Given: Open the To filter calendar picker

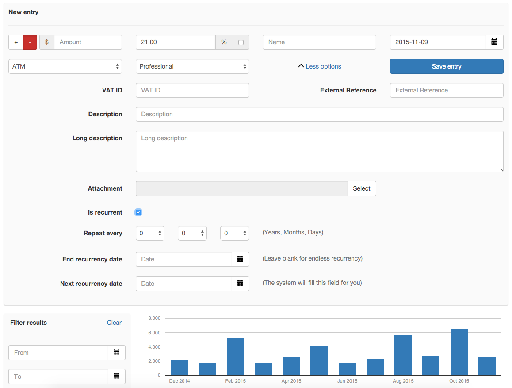Looking at the screenshot, I should pos(117,376).
